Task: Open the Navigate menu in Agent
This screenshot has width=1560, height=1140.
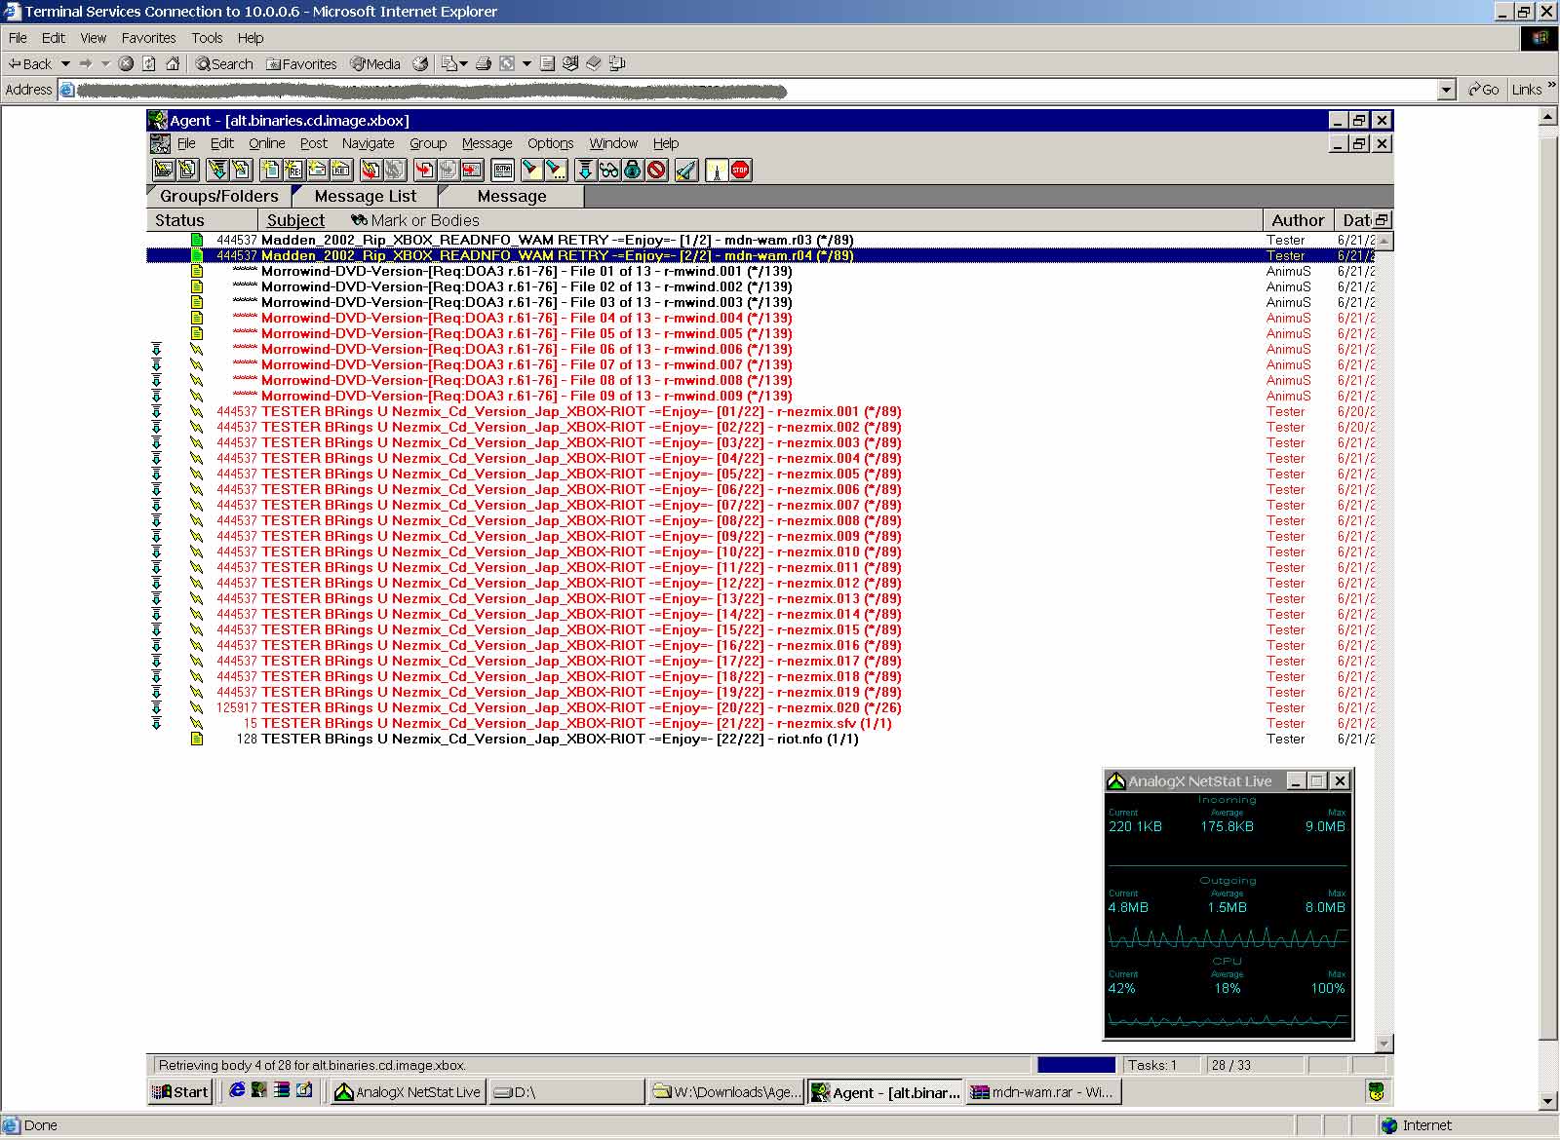Action: 368,143
